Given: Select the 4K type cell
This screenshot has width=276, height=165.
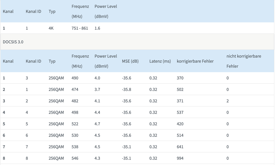Looking at the screenshot, I should pos(51,28).
